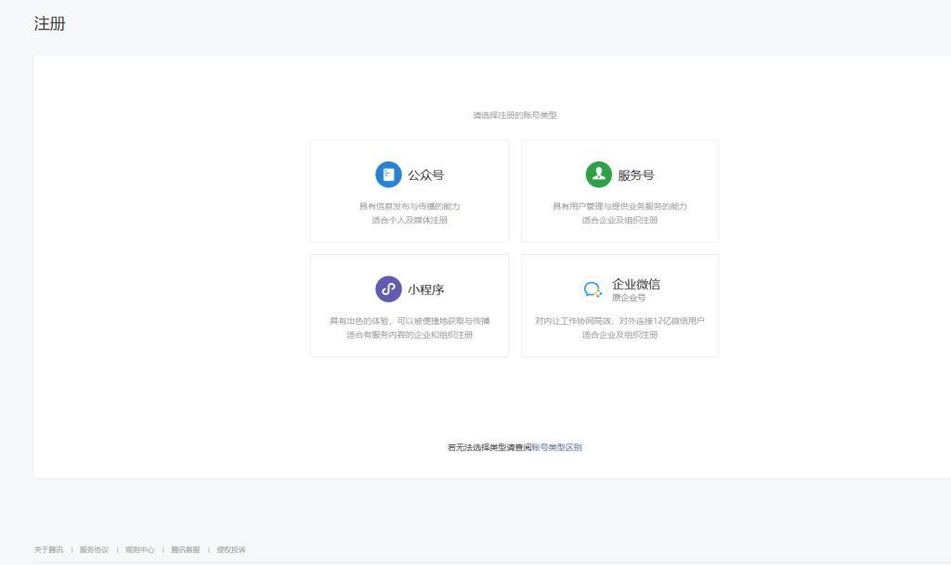Choose the 小程序 account type title

coord(425,289)
